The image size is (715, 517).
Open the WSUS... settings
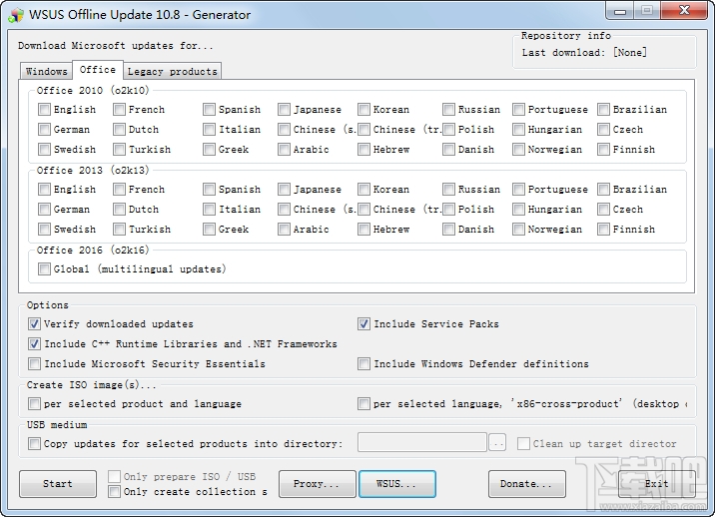396,484
